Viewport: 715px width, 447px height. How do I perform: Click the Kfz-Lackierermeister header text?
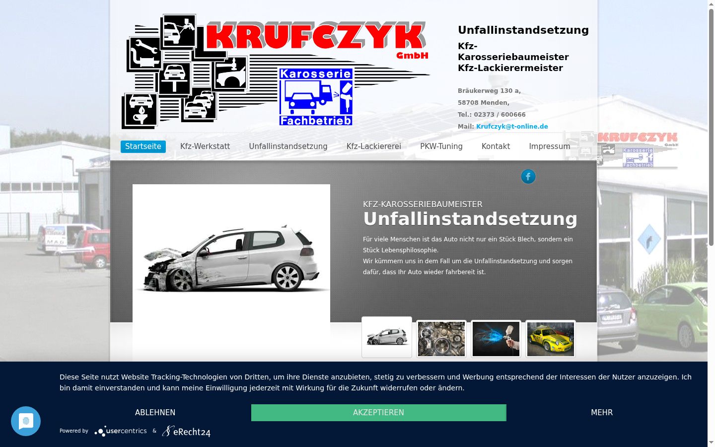click(510, 68)
